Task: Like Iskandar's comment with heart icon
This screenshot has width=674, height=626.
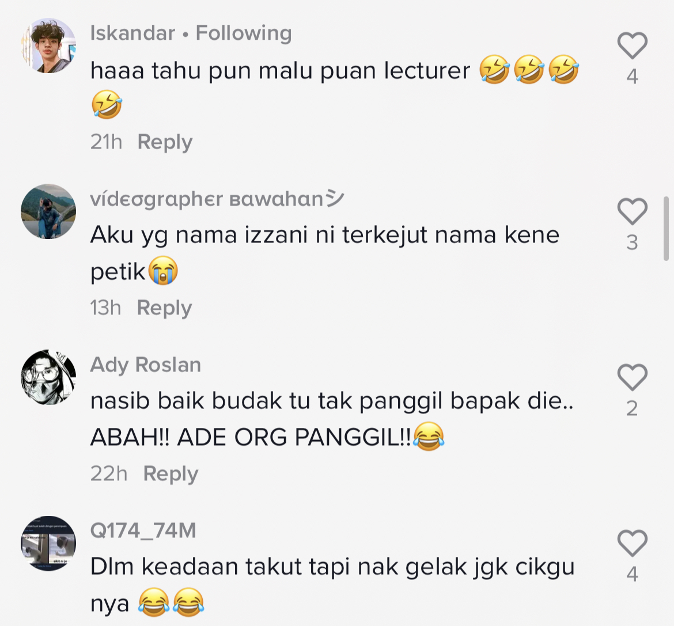Action: [633, 45]
